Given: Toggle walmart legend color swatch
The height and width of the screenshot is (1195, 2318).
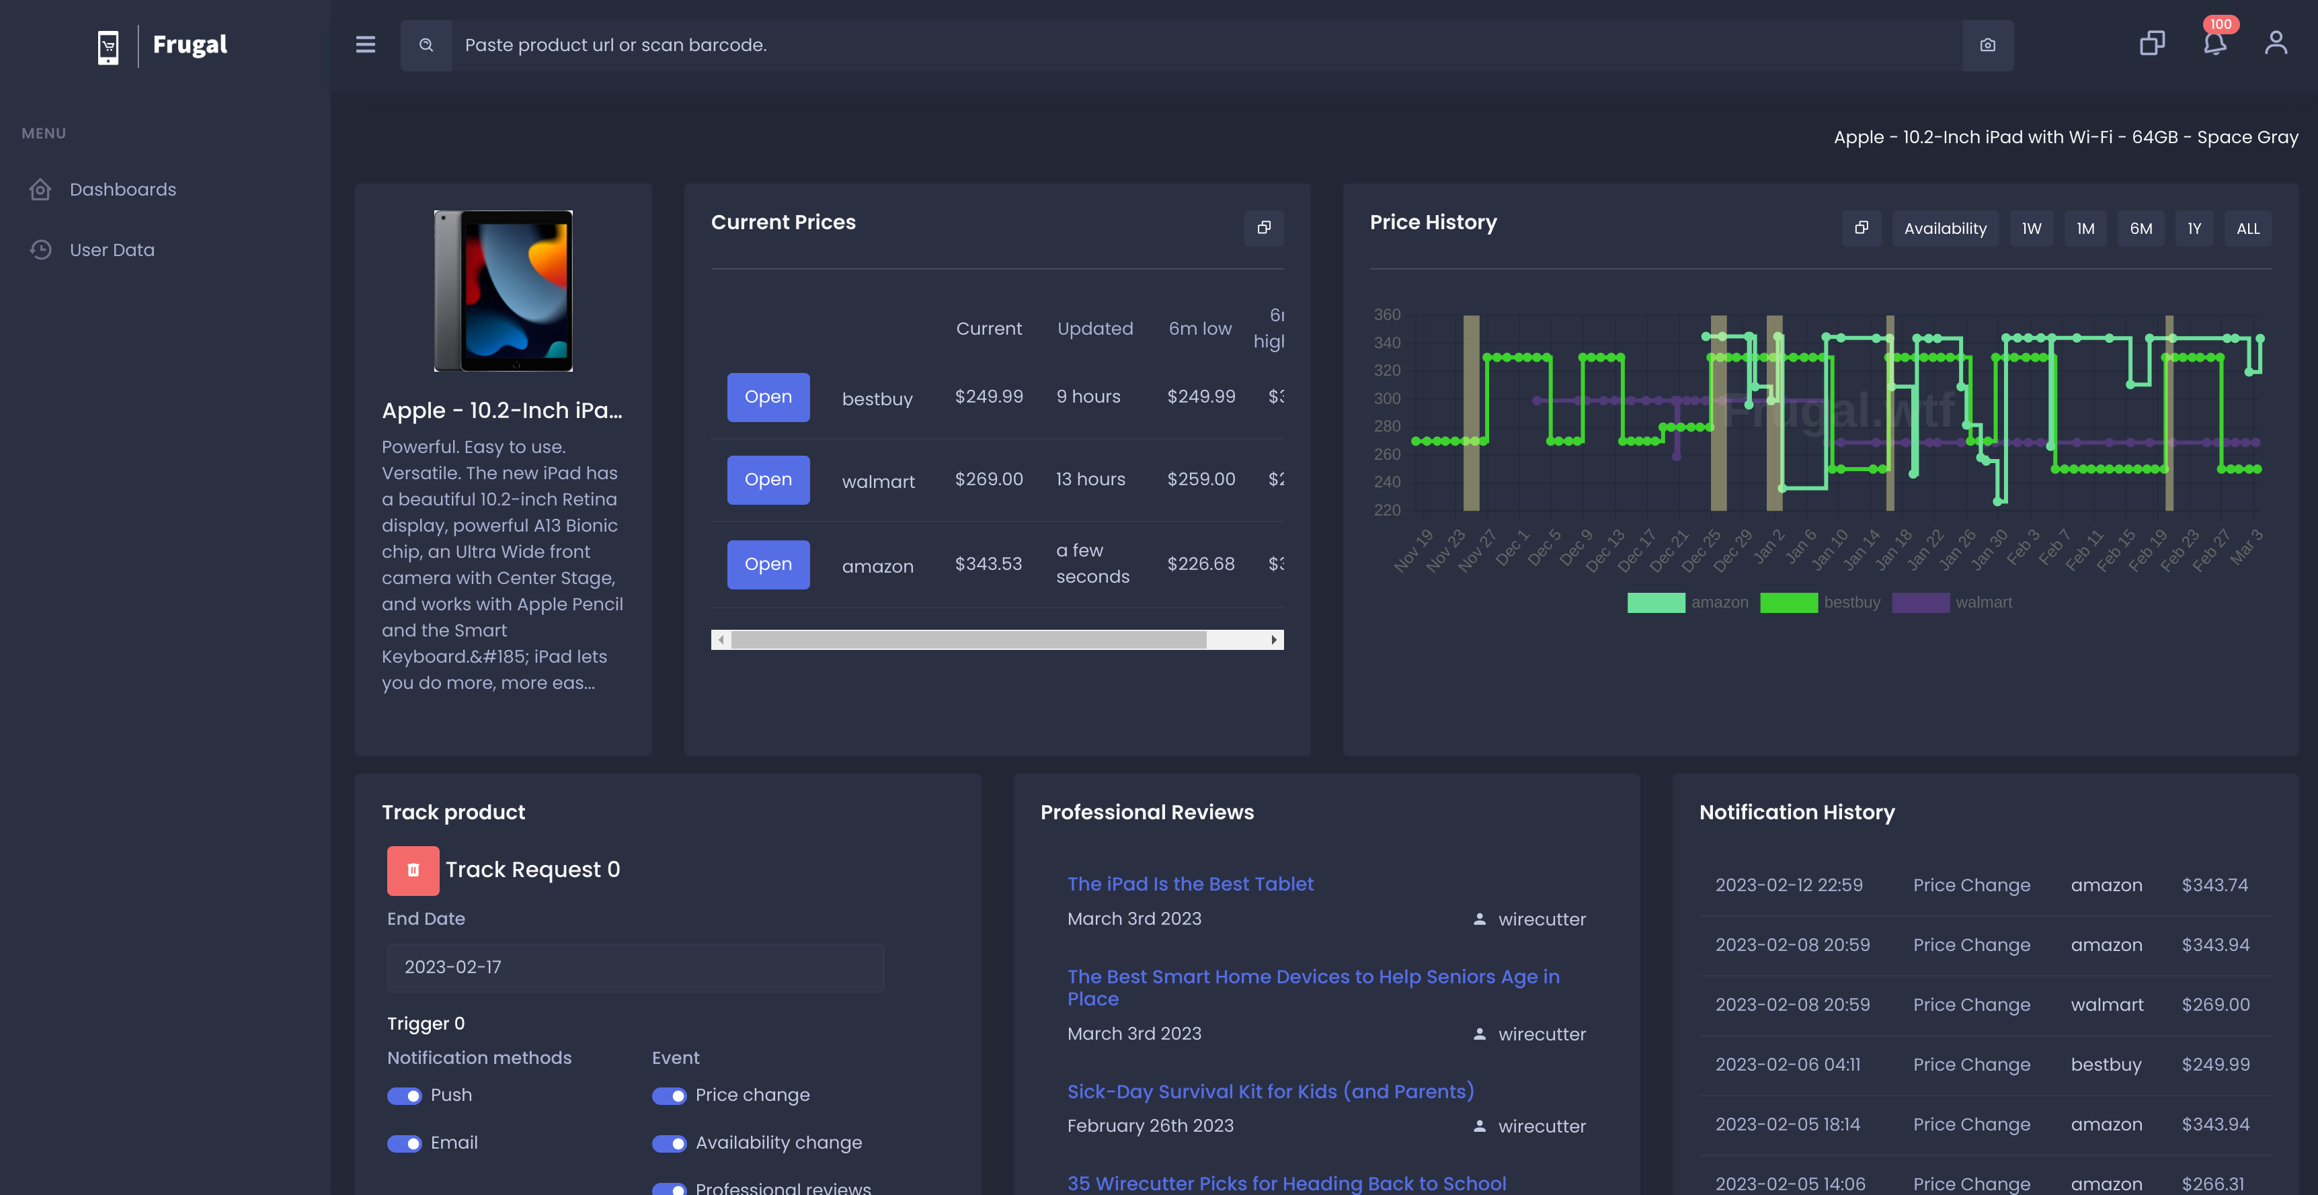Looking at the screenshot, I should tap(1920, 603).
